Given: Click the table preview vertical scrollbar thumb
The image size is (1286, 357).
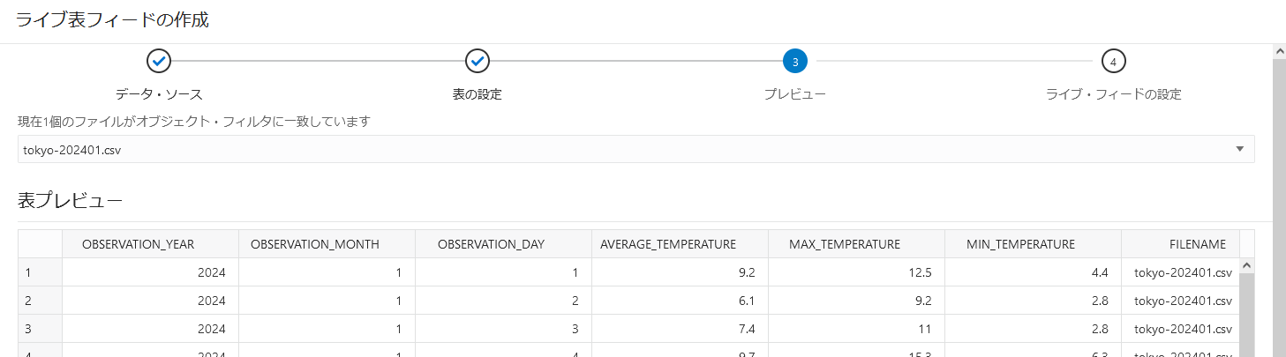Looking at the screenshot, I should [1246, 315].
